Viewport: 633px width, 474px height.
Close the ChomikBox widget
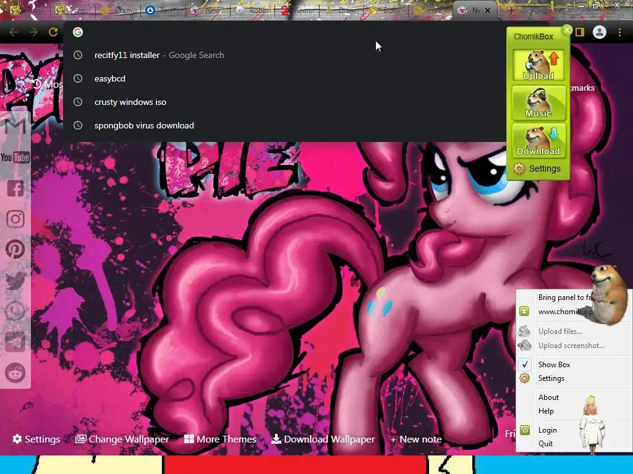[x=567, y=30]
